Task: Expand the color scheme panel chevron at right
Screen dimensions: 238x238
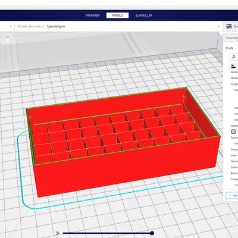Action: [x=219, y=26]
